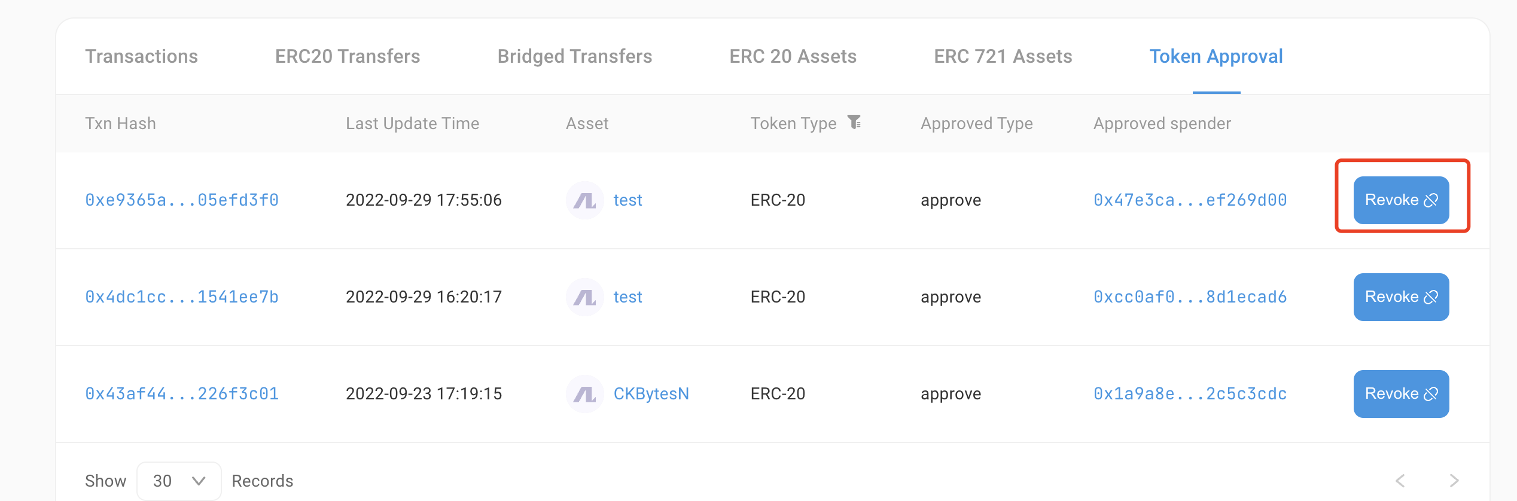Select the right pagination arrow icon

pyautogui.click(x=1452, y=480)
